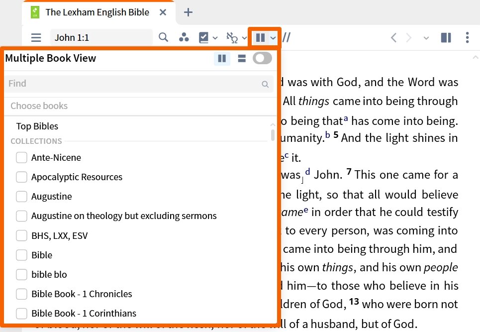Click the show reading view column icon
Image resolution: width=480 pixels, height=332 pixels.
coord(446,38)
